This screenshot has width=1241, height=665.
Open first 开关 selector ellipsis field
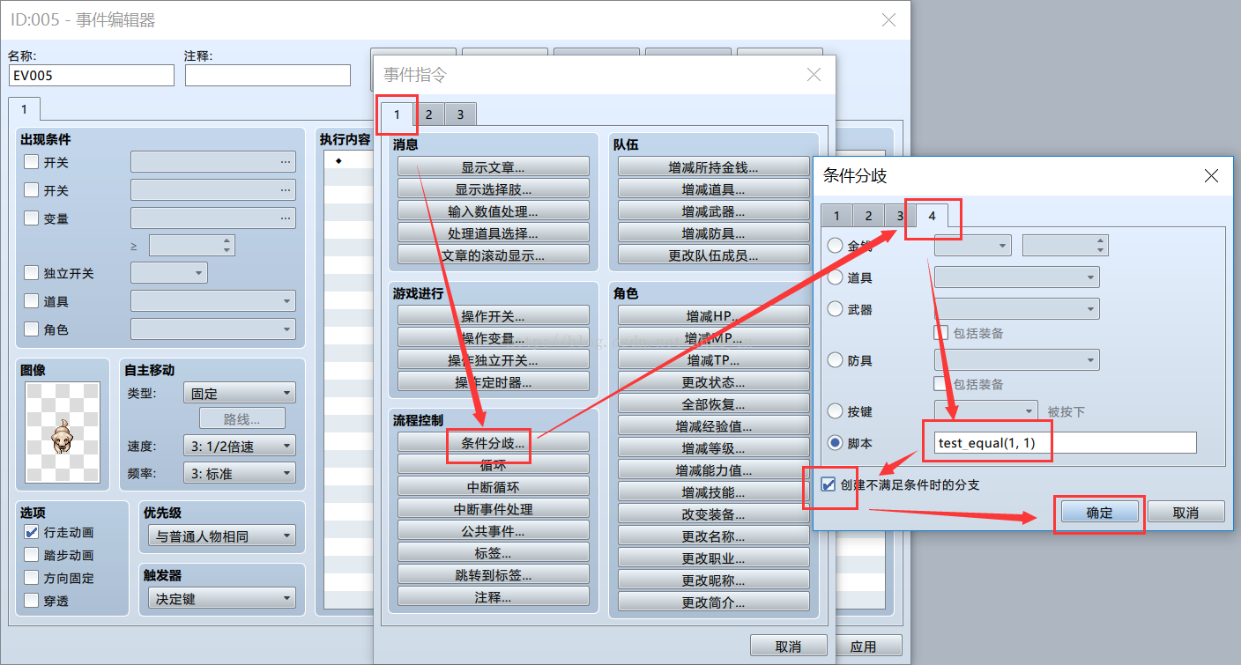213,162
